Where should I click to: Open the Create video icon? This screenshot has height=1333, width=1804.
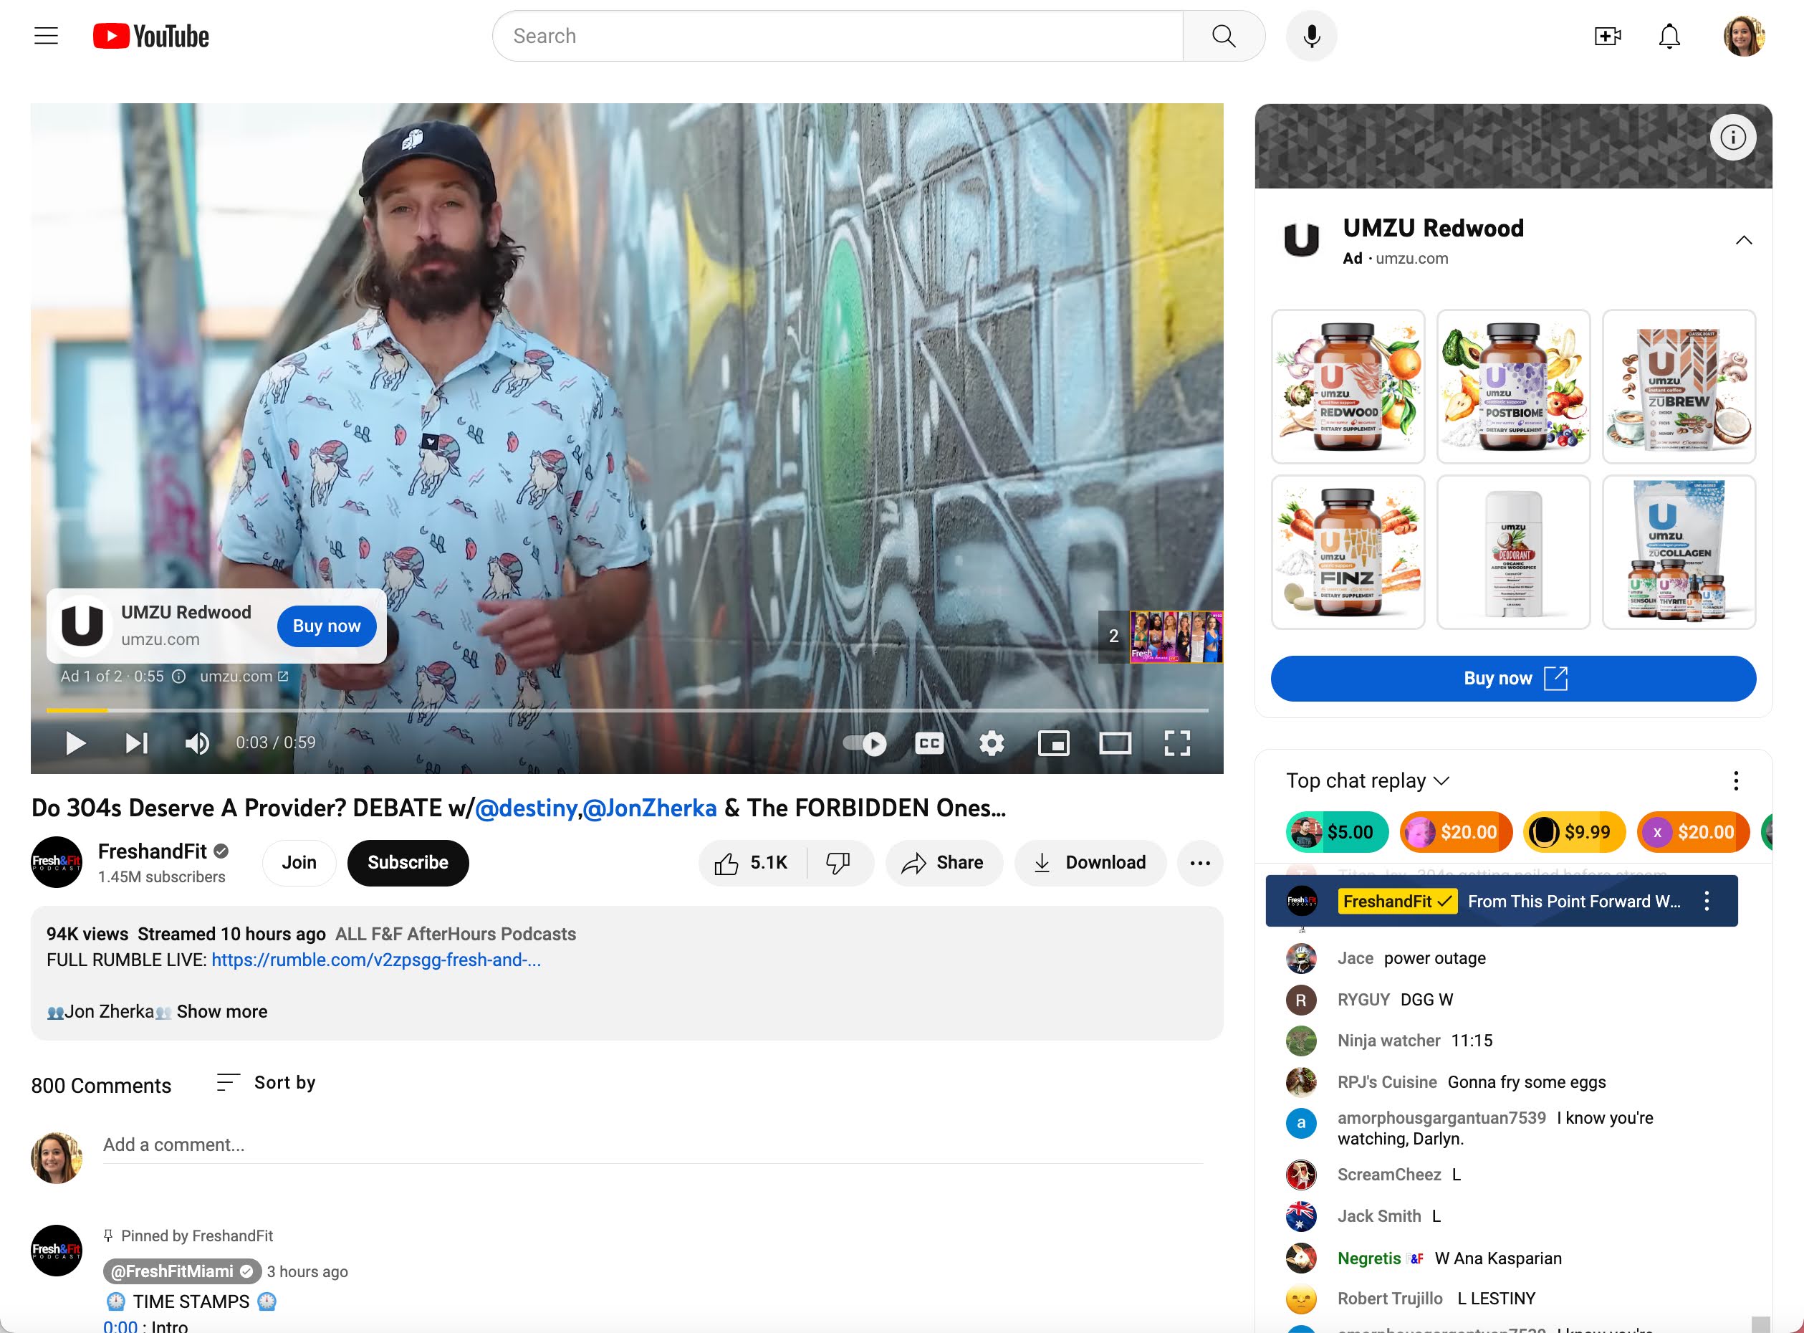pos(1607,36)
